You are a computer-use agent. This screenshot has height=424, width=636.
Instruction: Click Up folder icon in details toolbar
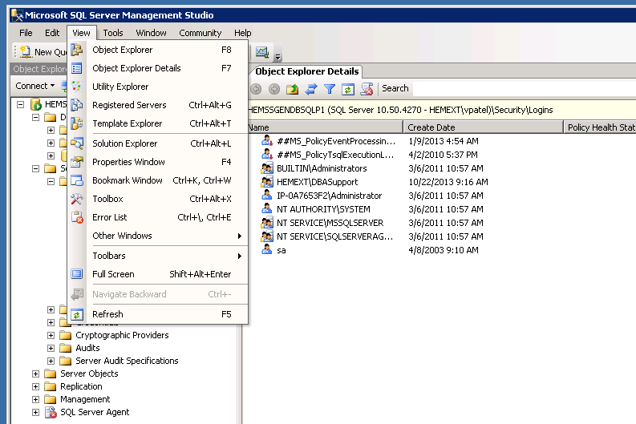click(x=293, y=89)
